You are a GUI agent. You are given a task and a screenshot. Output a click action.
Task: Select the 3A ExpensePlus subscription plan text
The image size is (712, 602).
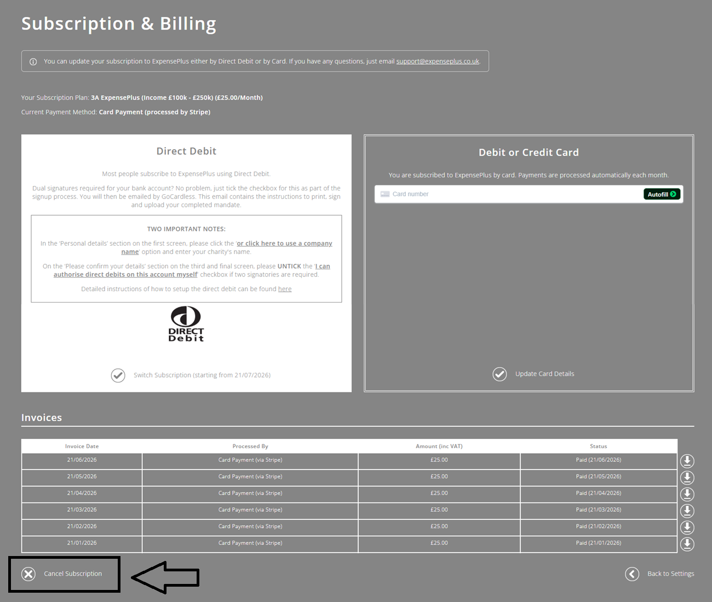tap(177, 97)
